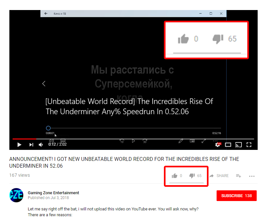Mute the YouTube player volume

pyautogui.click(x=41, y=145)
